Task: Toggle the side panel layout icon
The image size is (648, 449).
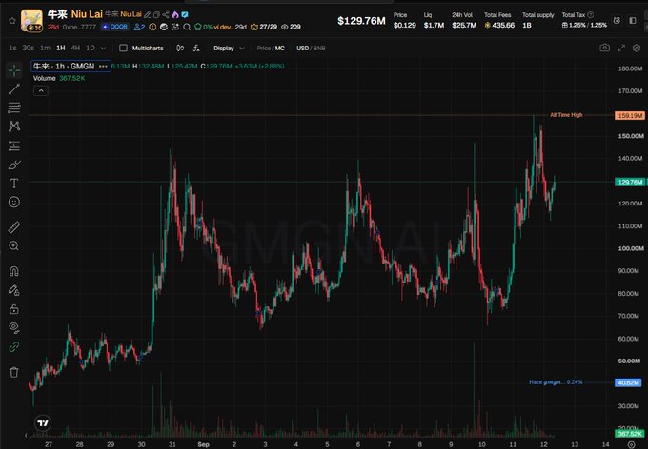Action: [x=633, y=21]
